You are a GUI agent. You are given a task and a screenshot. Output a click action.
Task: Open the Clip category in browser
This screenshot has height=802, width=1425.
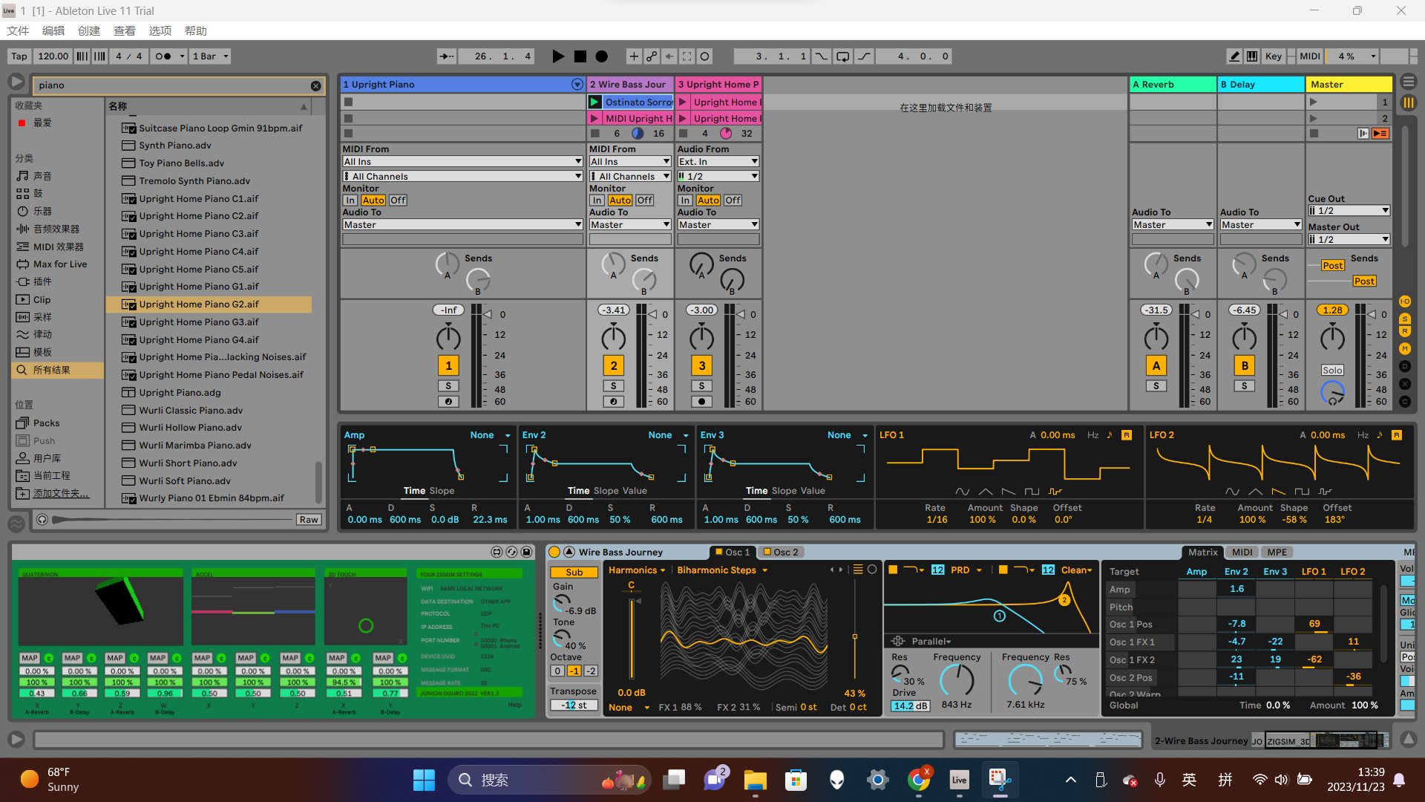click(42, 300)
